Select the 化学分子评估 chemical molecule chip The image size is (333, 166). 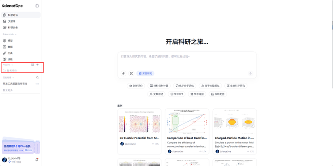tap(185, 86)
